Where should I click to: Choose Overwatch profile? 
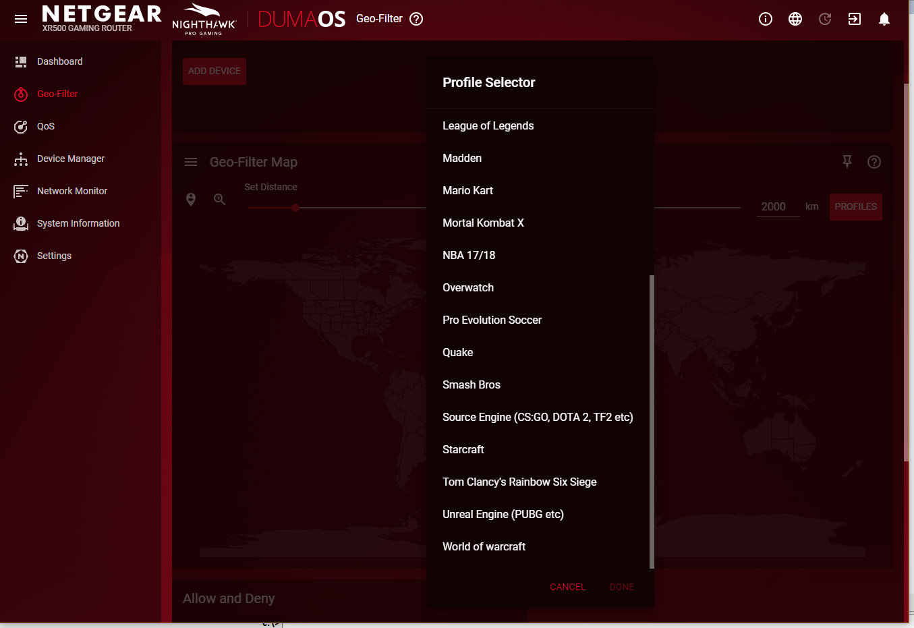coord(538,287)
